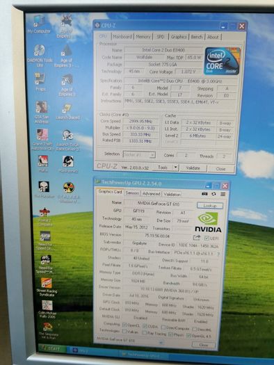Screen dimensions: 274x365
Task: Switch to the Mainboard tab in CPU-Z
Action: (122, 37)
